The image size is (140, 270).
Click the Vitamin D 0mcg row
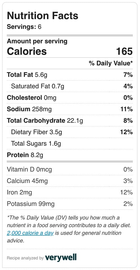coord(70,169)
